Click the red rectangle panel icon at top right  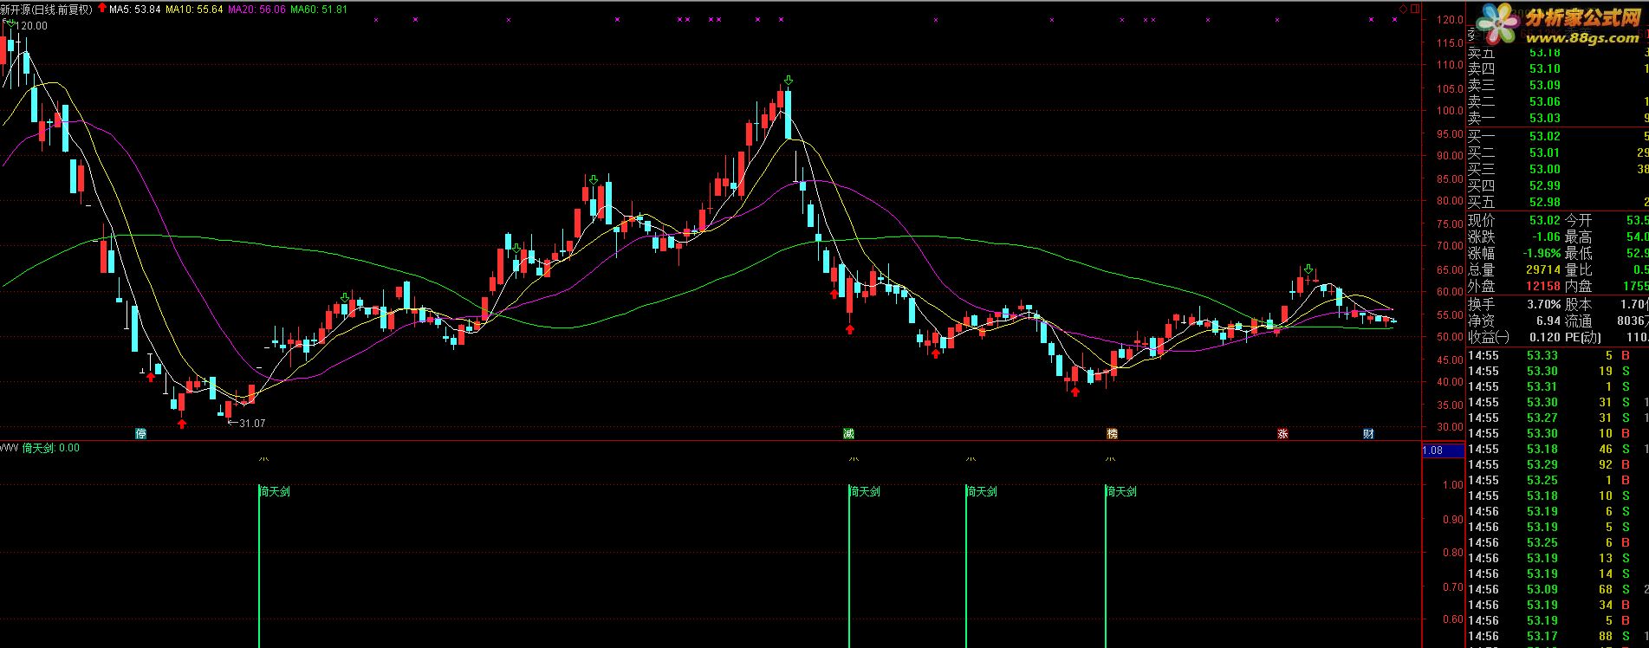click(x=1416, y=9)
